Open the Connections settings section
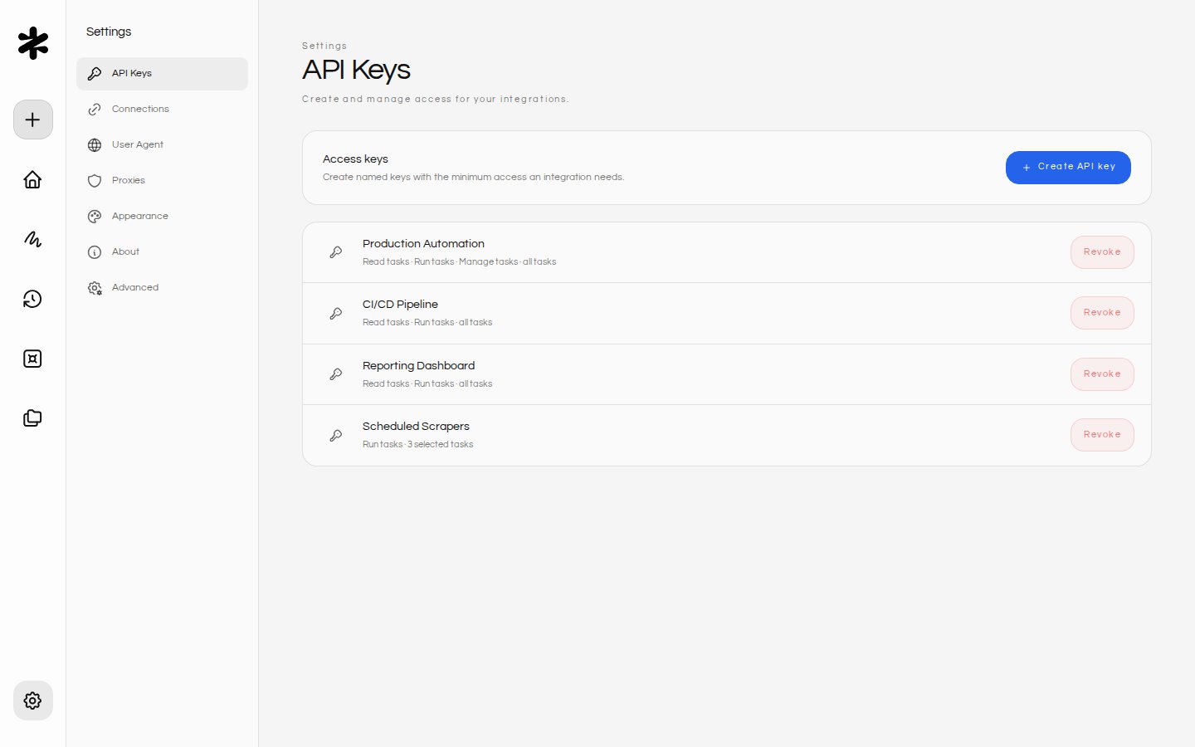This screenshot has height=747, width=1195. [x=162, y=110]
